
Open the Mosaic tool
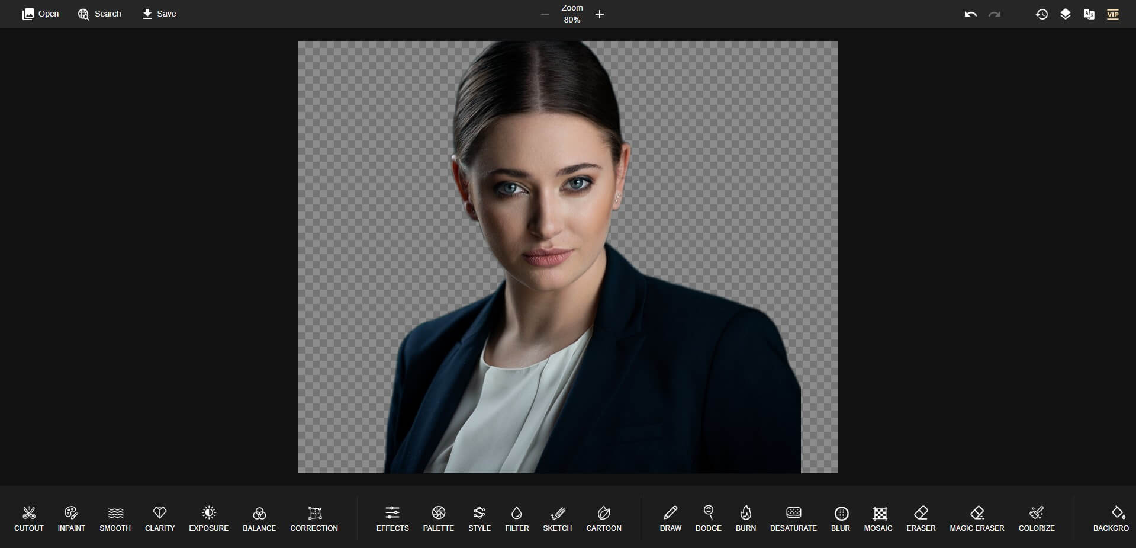tap(878, 518)
